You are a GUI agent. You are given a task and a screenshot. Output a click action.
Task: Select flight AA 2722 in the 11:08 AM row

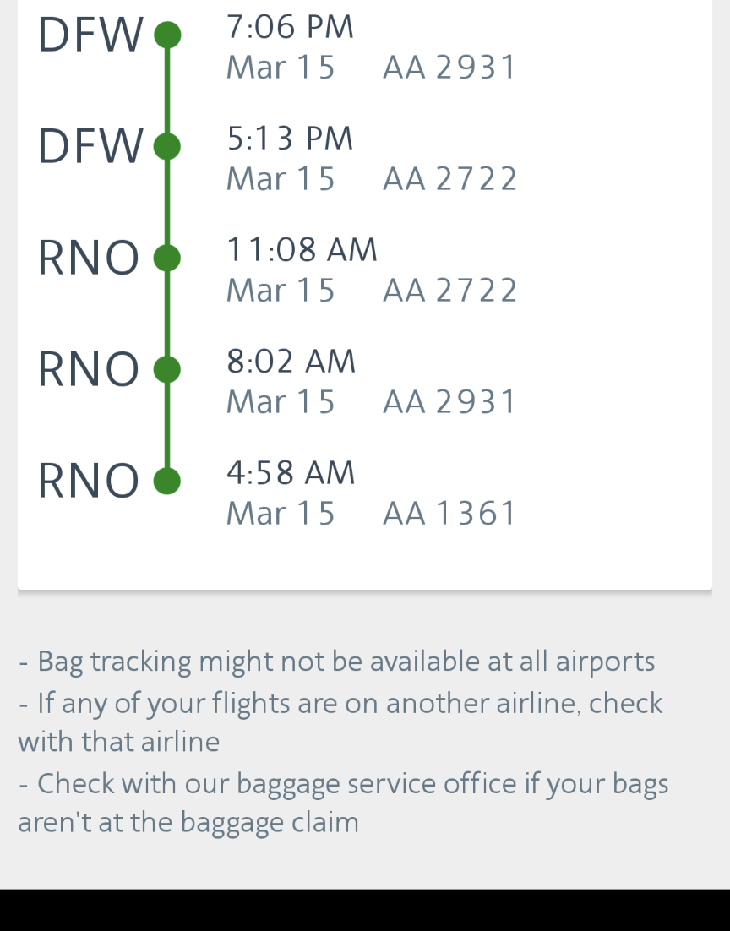pyautogui.click(x=449, y=291)
